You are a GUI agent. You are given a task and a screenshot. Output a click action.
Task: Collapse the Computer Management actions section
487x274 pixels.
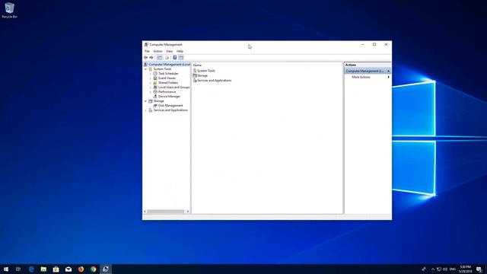pos(388,71)
